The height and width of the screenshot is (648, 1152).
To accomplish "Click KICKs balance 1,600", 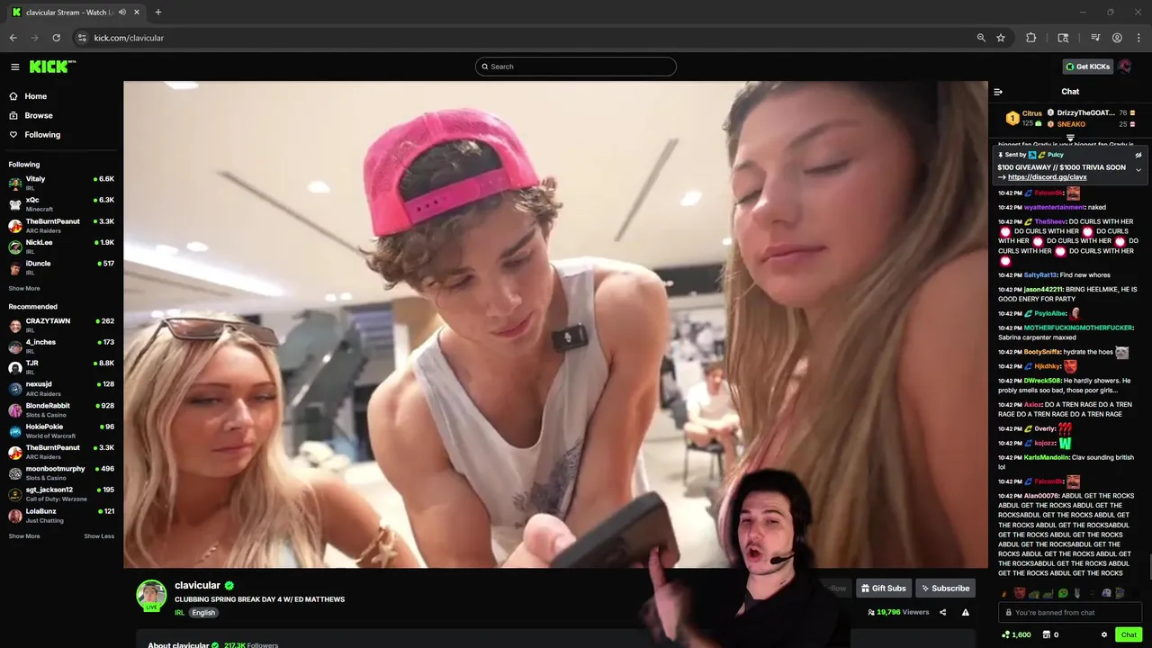I will (x=1016, y=634).
